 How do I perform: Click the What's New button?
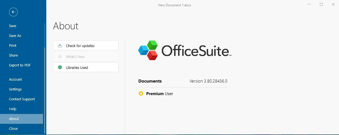point(86,56)
